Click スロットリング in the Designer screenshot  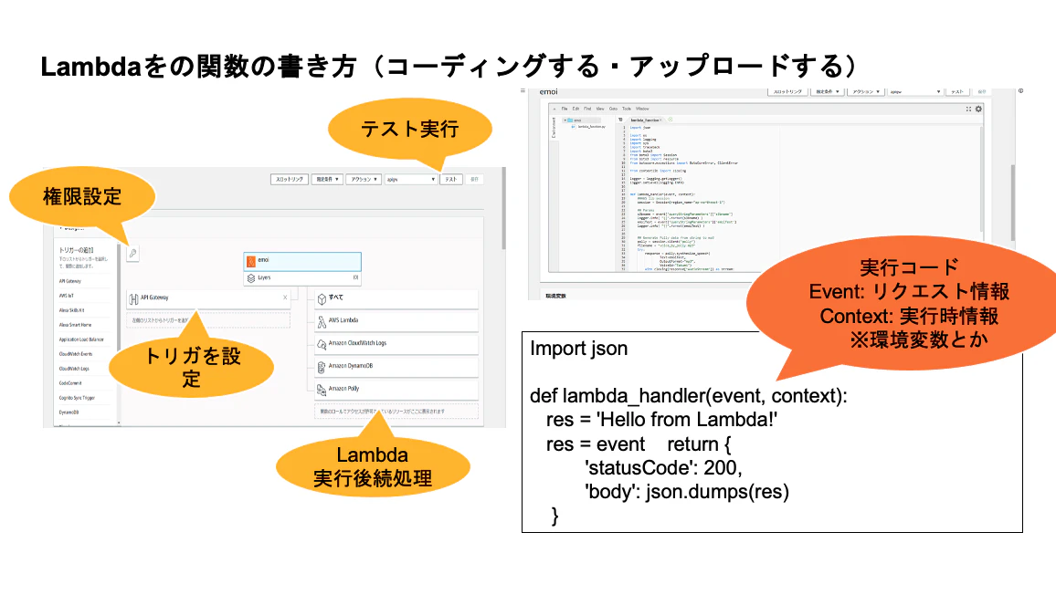290,180
